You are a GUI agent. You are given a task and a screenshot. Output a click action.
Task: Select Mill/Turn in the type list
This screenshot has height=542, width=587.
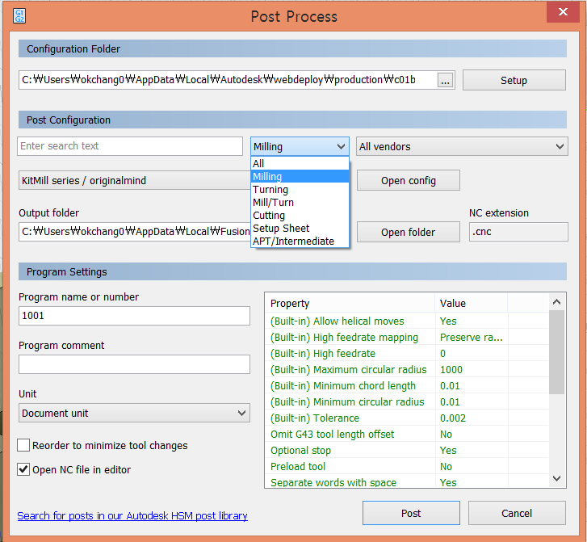pos(300,202)
